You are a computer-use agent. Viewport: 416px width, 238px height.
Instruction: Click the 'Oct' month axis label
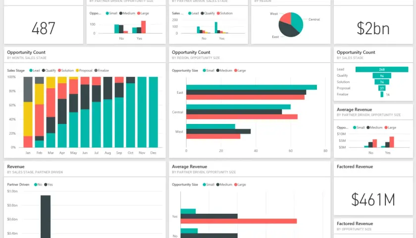(x=131, y=153)
